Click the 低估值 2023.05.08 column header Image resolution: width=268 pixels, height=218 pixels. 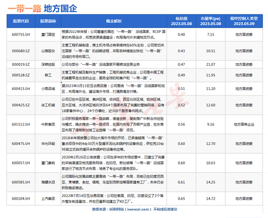point(181,21)
